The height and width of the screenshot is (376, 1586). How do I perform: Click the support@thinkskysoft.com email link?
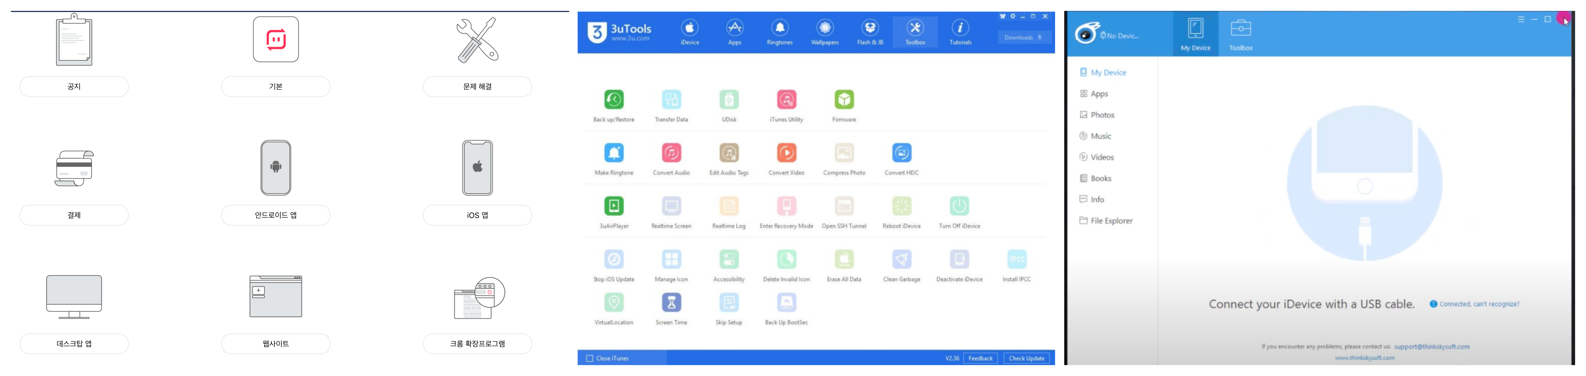pos(1431,347)
